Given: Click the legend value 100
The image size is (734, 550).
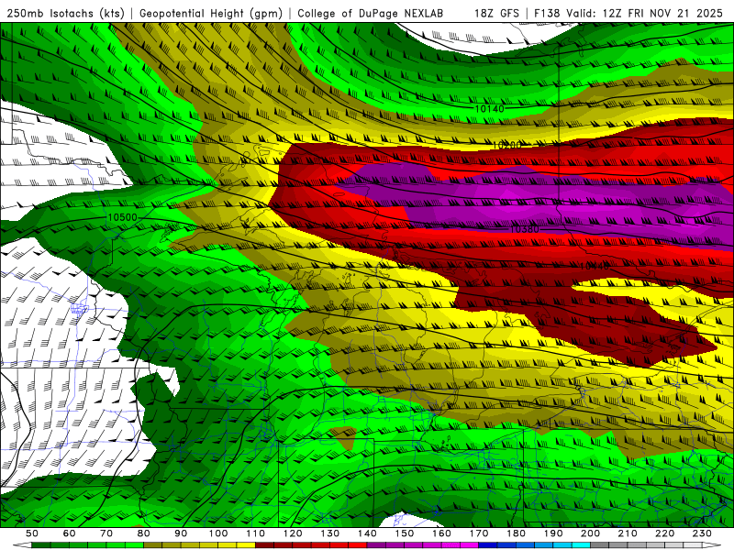Looking at the screenshot, I should tap(218, 533).
